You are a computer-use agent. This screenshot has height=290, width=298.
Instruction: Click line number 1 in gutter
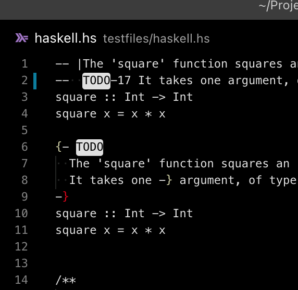tap(24, 64)
